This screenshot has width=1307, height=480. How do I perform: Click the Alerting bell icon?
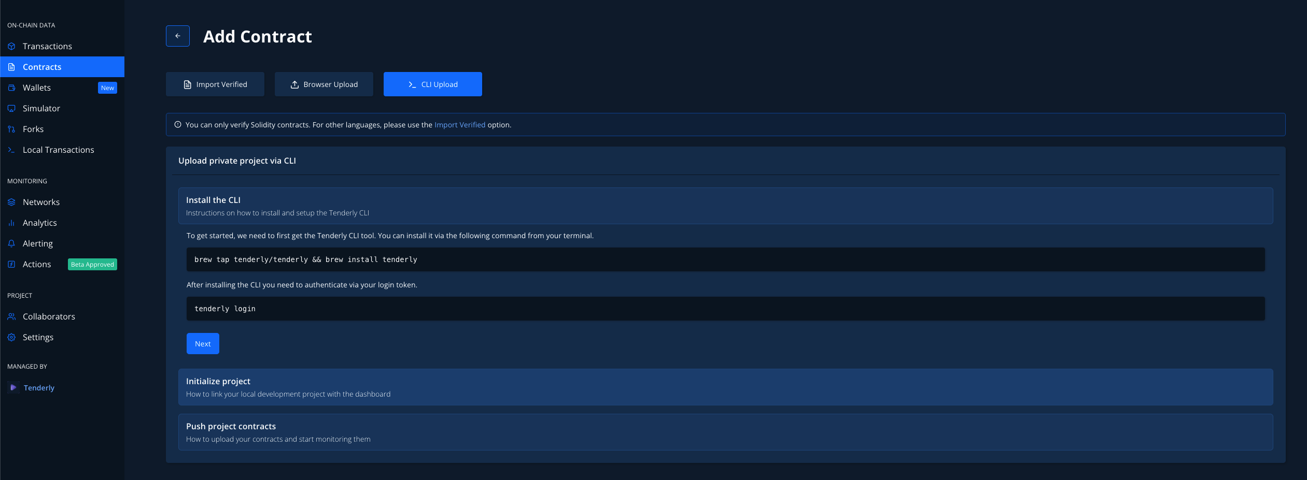[x=11, y=243]
